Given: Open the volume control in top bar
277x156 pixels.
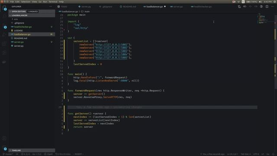Looking at the screenshot, I should 260,2.
